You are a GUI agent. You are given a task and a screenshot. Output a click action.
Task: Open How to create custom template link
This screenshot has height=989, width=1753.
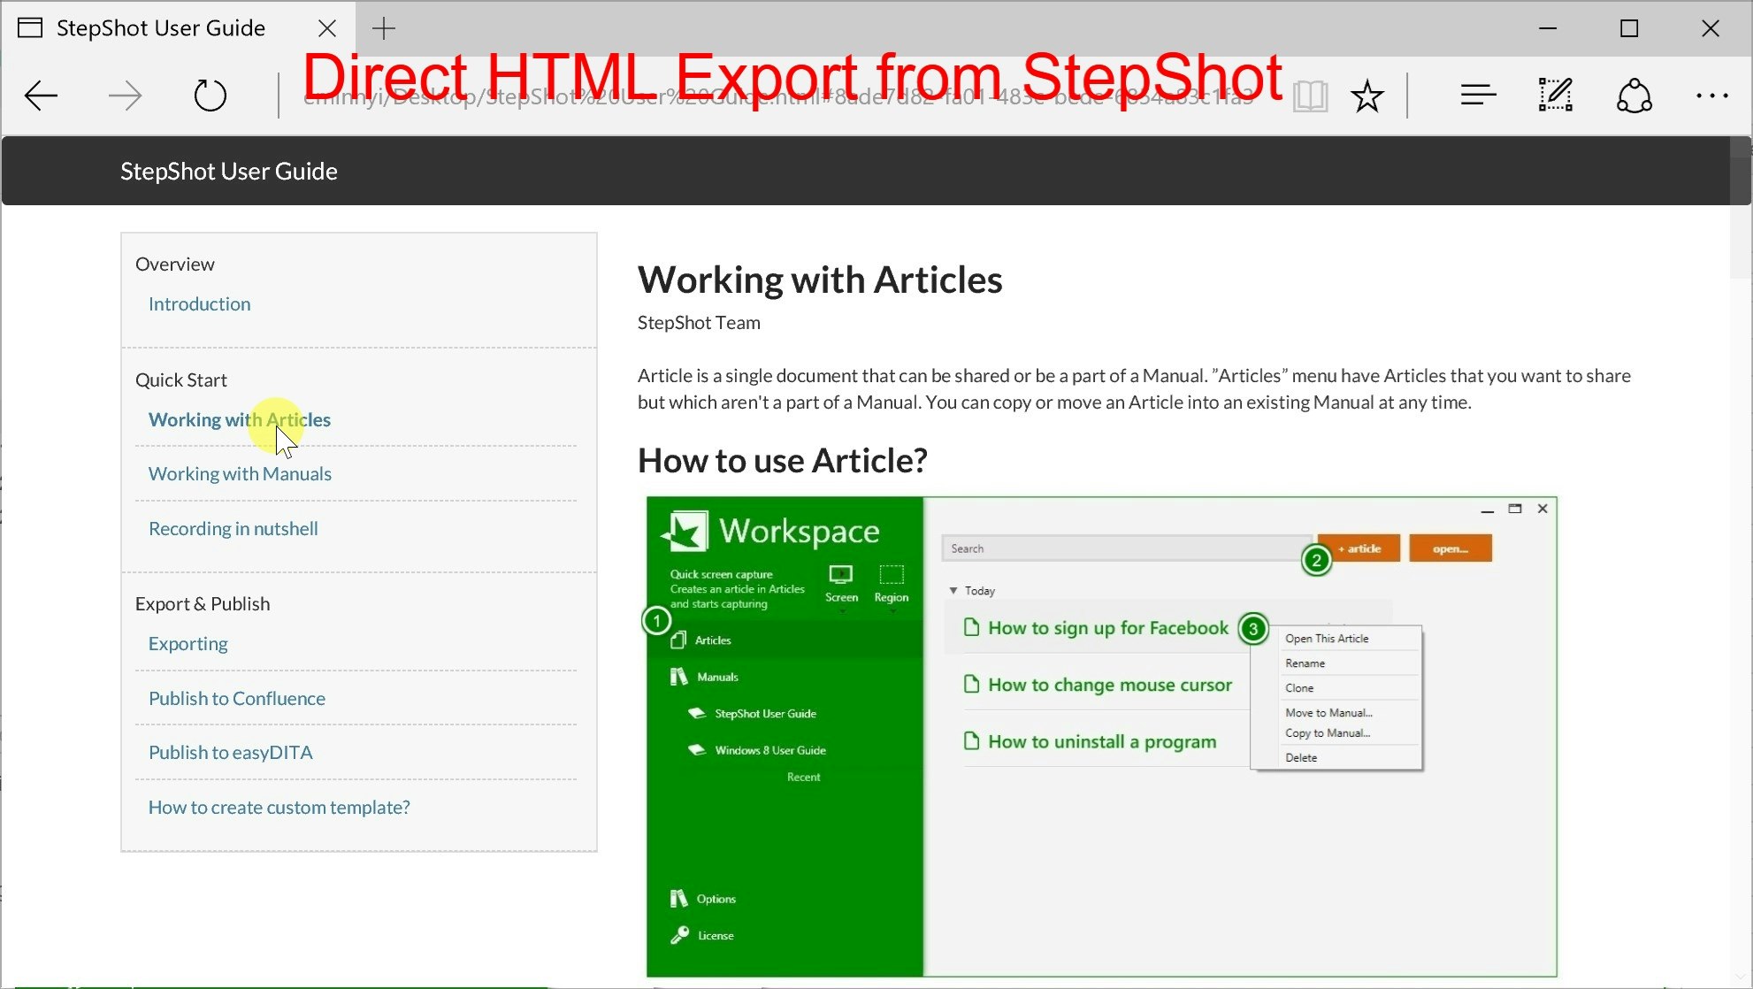click(279, 807)
